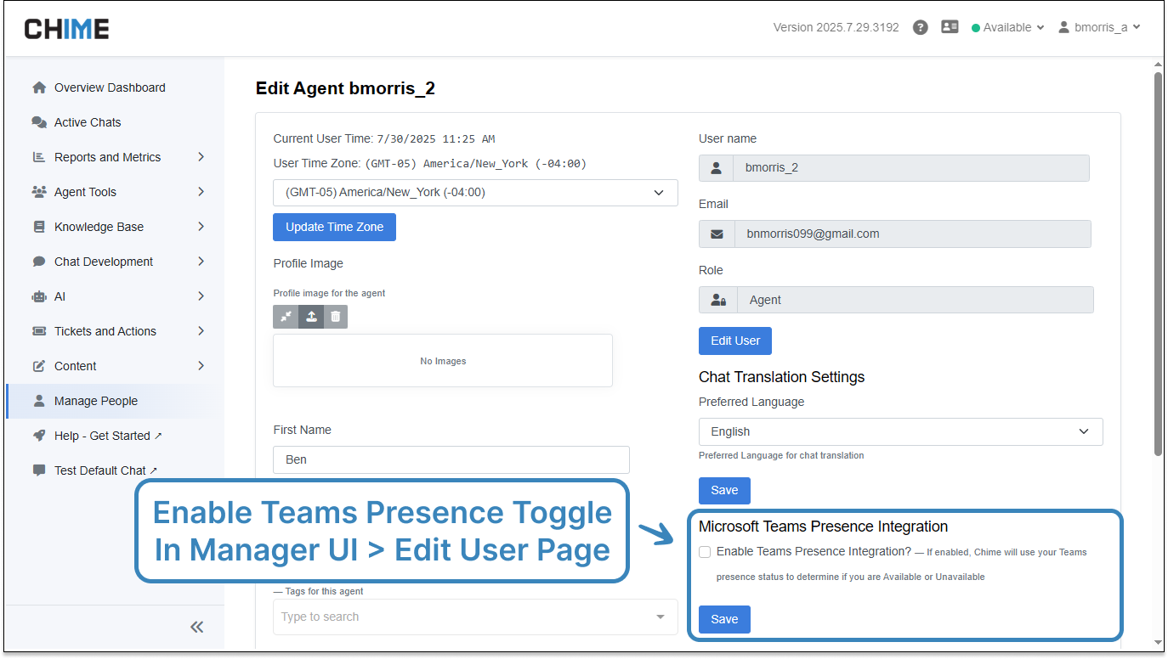Save the Teams Presence Integration setting

724,619
